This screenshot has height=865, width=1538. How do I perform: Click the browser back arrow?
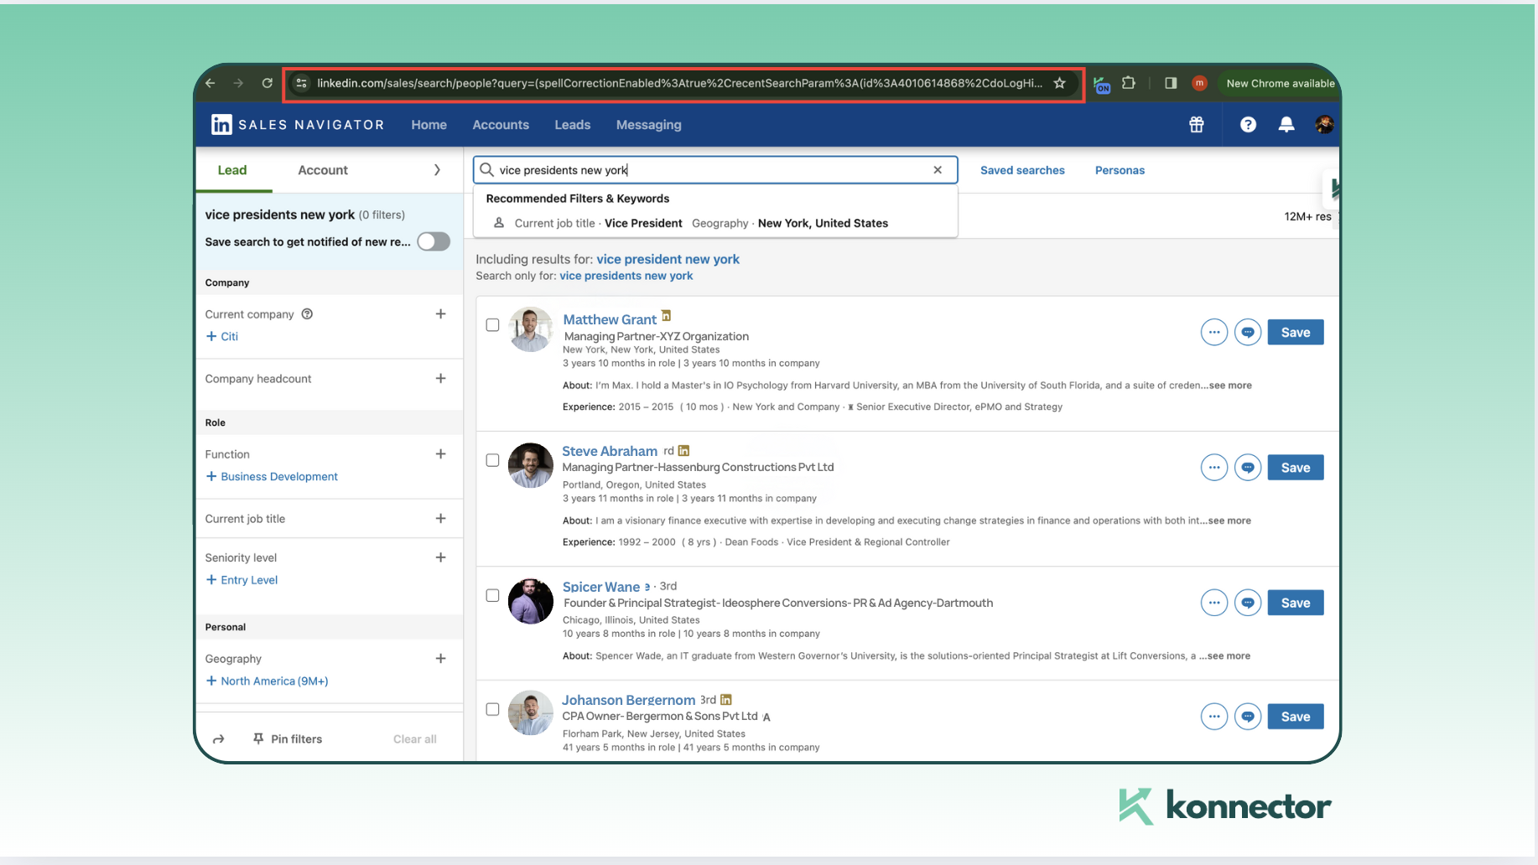point(210,83)
